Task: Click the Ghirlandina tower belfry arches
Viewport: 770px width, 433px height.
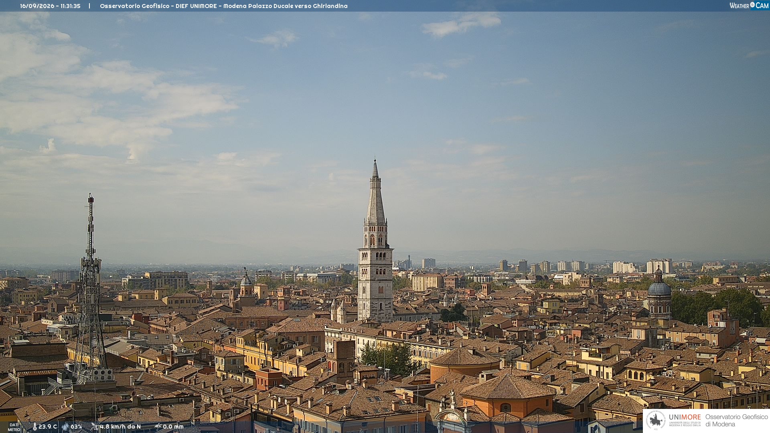Action: pyautogui.click(x=375, y=240)
